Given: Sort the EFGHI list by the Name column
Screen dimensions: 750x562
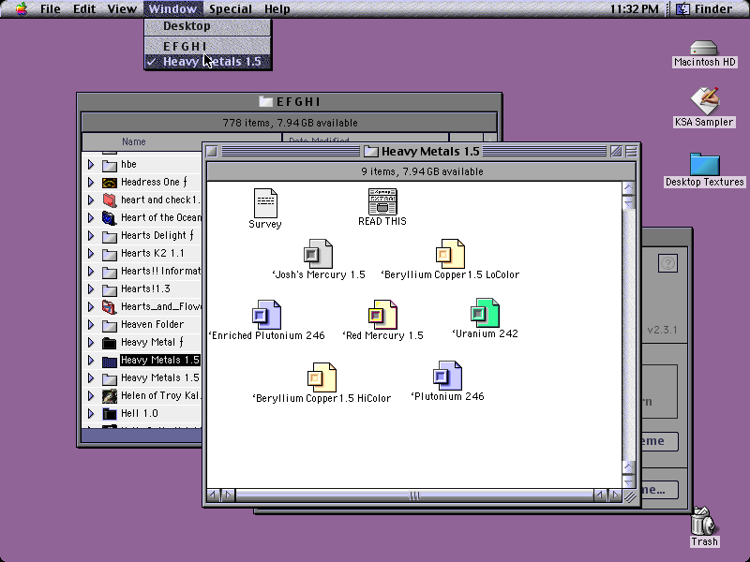Looking at the screenshot, I should [x=182, y=142].
